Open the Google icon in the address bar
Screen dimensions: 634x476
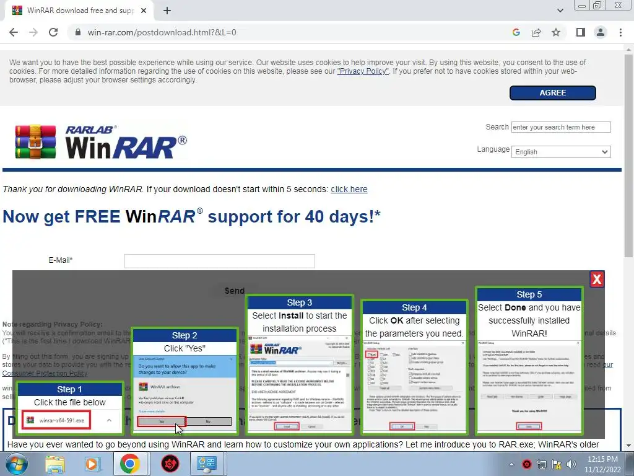point(516,32)
